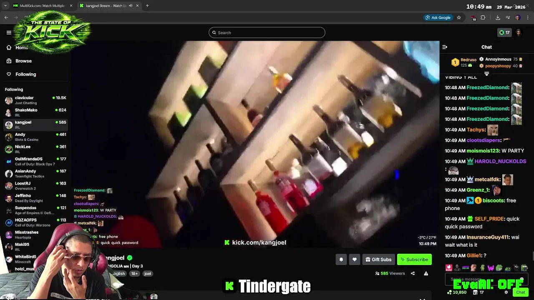Open Redruso's leaderboard entry
Screen dimensions: 534x300
[464, 62]
